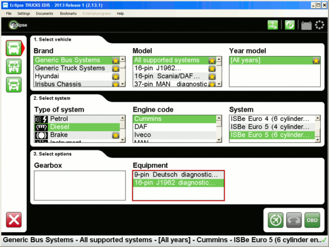Click the up arrow in the Brand list
This screenshot has width=329, height=247.
coord(122,59)
